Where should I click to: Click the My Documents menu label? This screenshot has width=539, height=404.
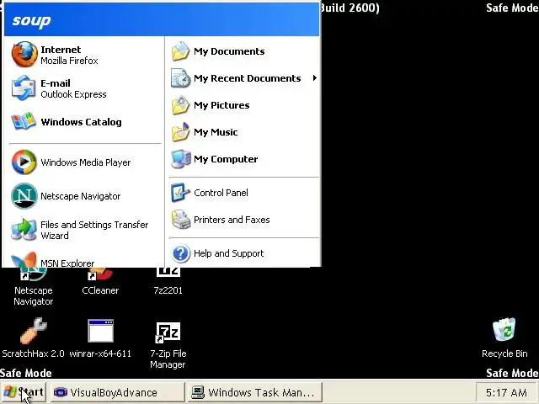(229, 51)
